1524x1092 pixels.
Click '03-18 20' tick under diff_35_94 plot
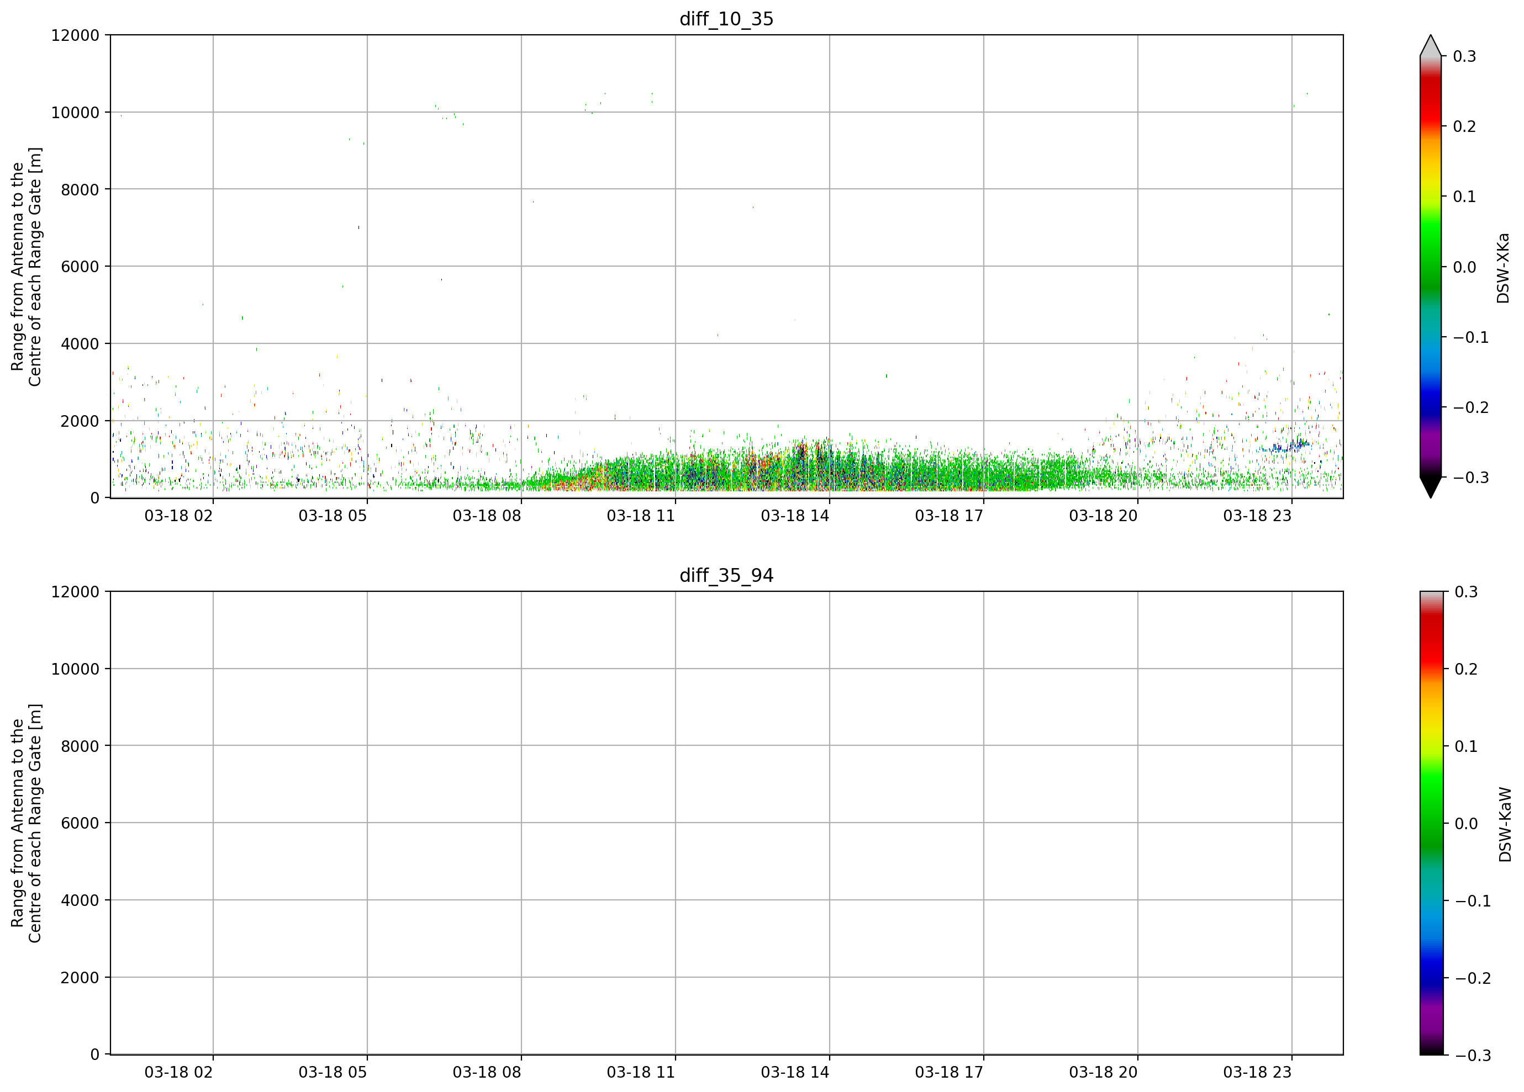1103,1073
